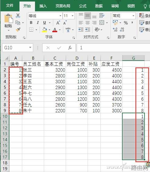The height and width of the screenshot is (172, 150).
Task: Click the red font color button
Action: pos(55,30)
